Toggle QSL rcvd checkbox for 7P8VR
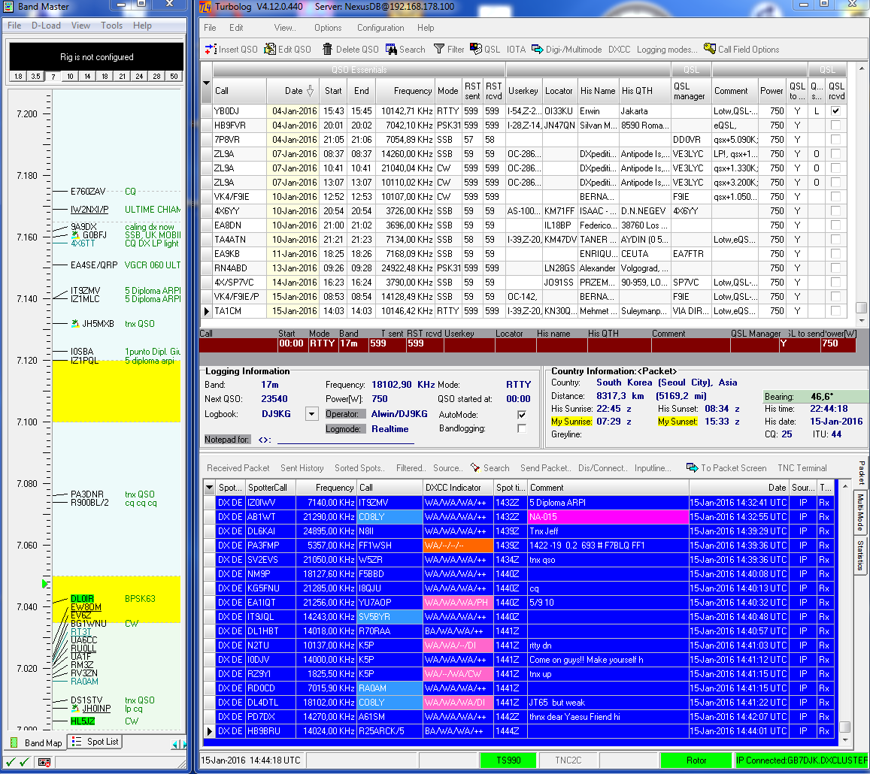Image resolution: width=870 pixels, height=774 pixels. pos(835,140)
